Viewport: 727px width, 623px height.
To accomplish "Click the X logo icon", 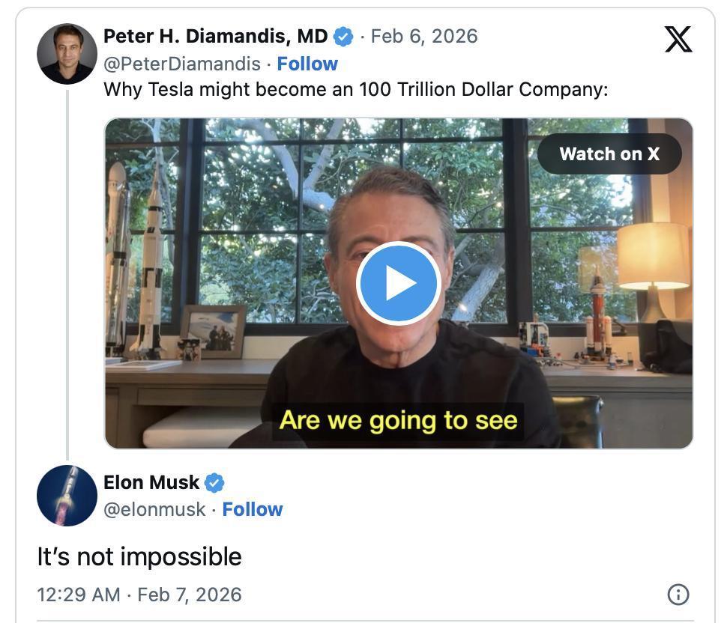I will tap(678, 40).
